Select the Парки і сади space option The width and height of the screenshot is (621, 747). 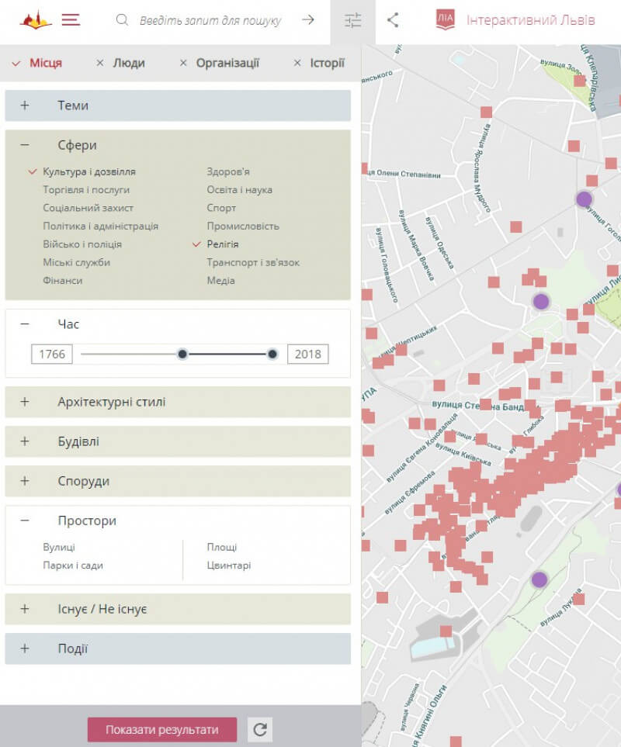click(73, 565)
